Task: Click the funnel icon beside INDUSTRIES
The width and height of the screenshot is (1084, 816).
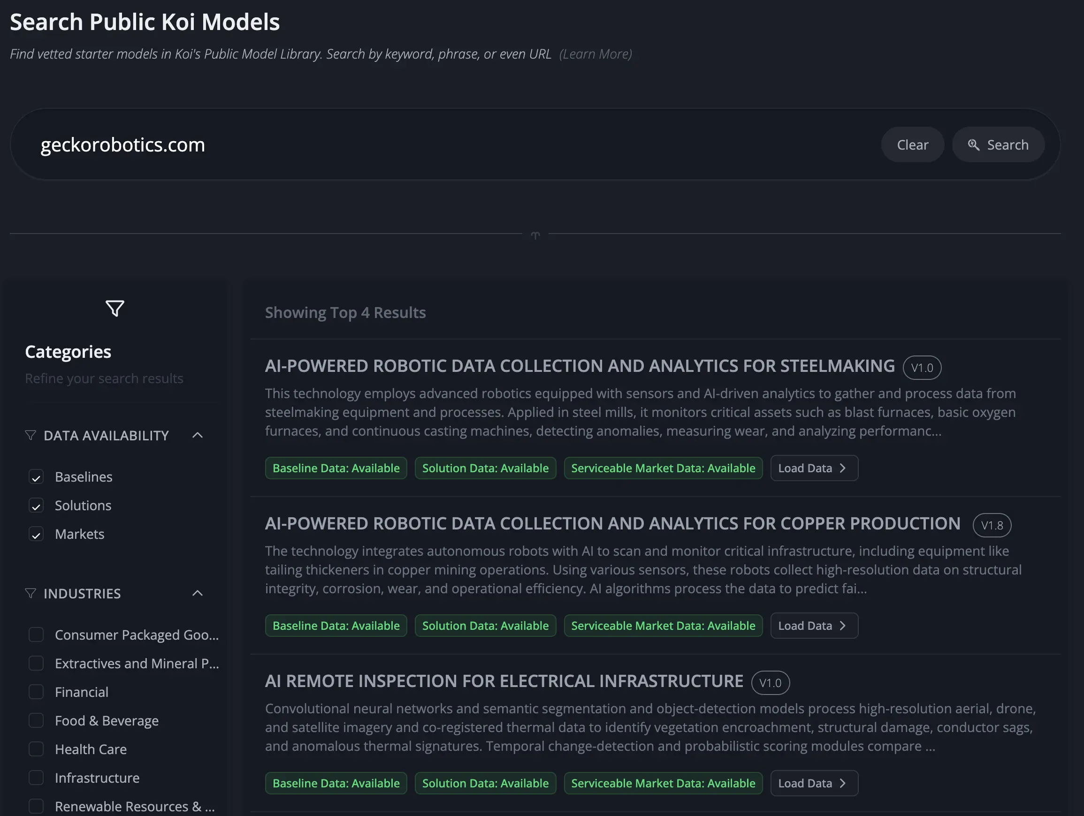Action: coord(30,593)
